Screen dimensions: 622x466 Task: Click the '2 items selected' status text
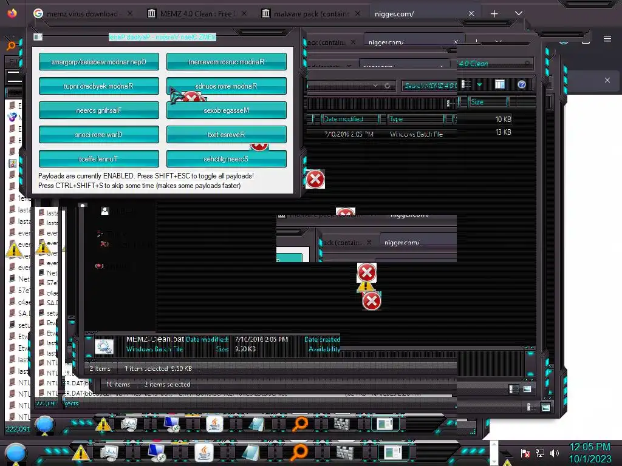167,384
